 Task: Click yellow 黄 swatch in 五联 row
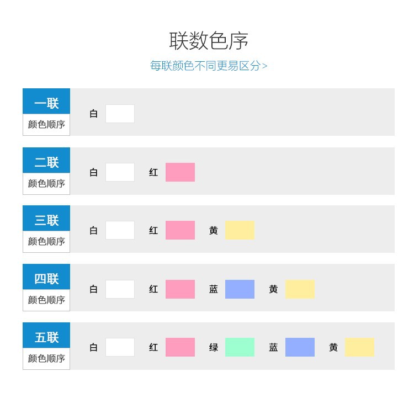click(x=359, y=347)
